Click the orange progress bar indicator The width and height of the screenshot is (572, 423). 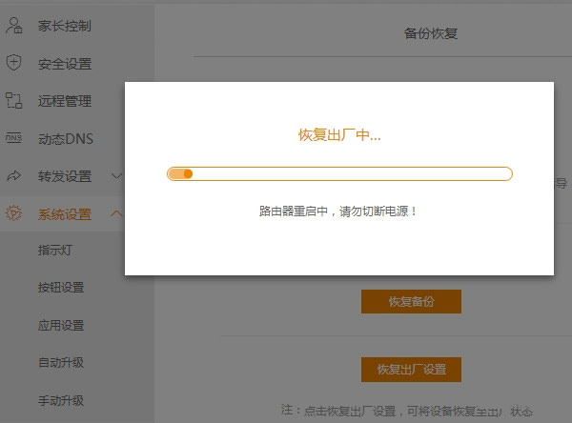pos(181,174)
